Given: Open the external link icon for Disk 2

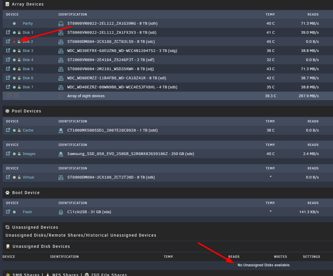Looking at the screenshot, I should [8, 42].
